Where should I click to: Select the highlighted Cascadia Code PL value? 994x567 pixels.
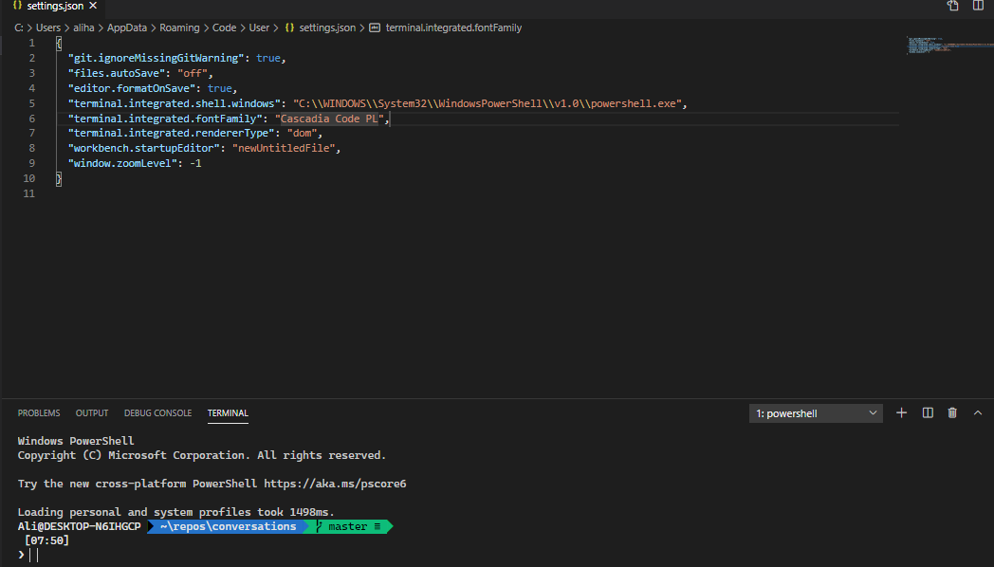[328, 118]
